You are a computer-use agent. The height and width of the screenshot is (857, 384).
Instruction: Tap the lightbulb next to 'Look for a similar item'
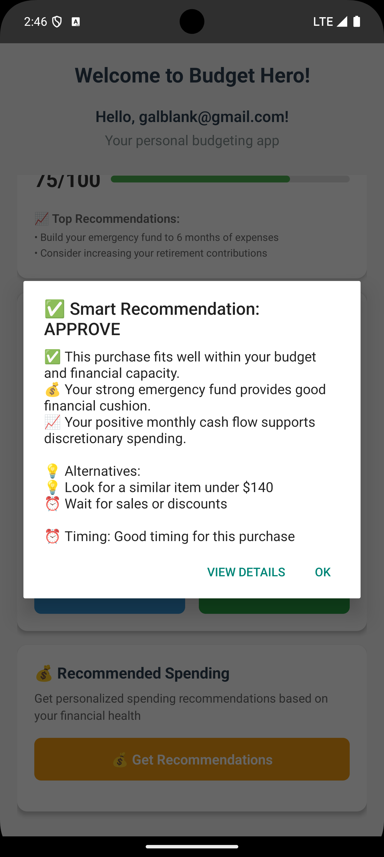(x=53, y=488)
